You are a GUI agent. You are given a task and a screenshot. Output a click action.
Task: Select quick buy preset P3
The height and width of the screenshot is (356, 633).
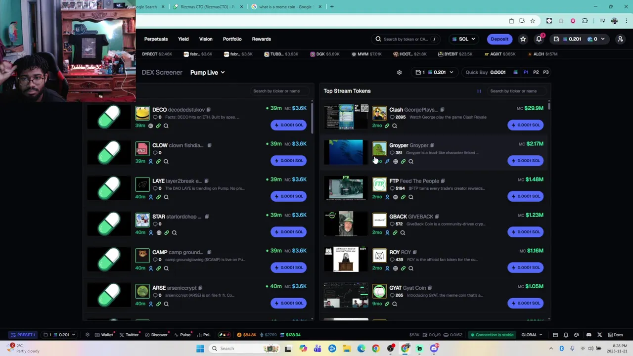546,72
